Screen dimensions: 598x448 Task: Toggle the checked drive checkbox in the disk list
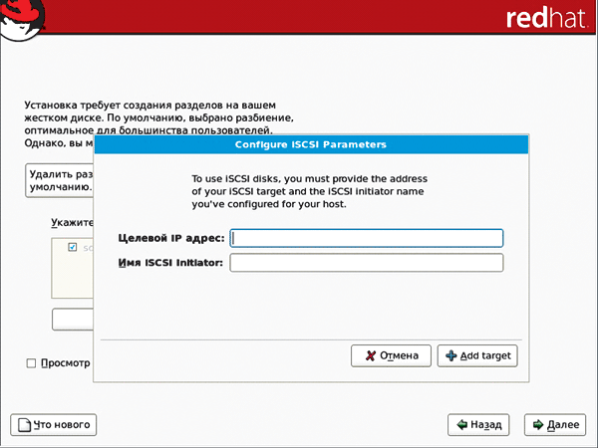(x=73, y=247)
